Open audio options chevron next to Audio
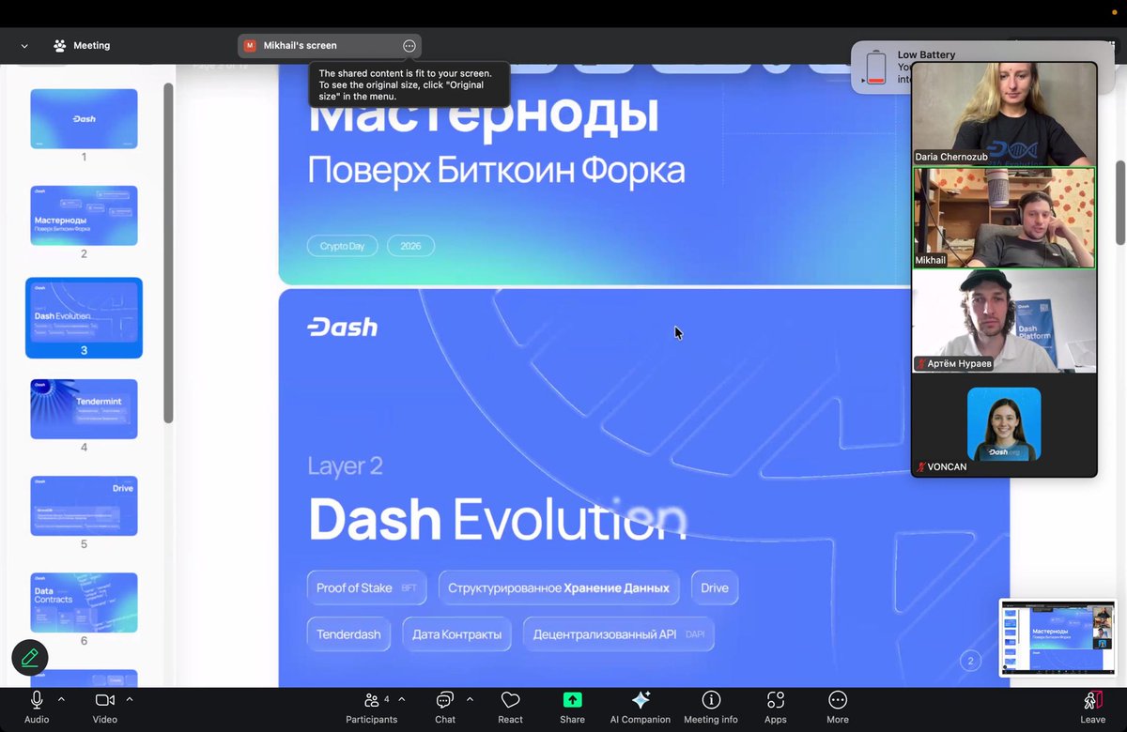The image size is (1127, 732). click(x=61, y=699)
